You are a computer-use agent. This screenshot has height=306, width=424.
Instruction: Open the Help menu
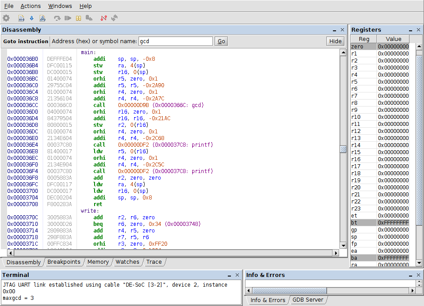tap(85, 6)
